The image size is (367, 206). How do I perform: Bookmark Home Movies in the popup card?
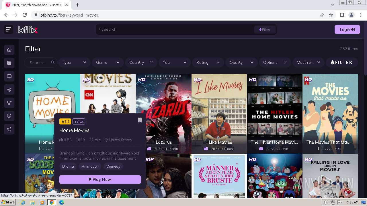pos(140,120)
